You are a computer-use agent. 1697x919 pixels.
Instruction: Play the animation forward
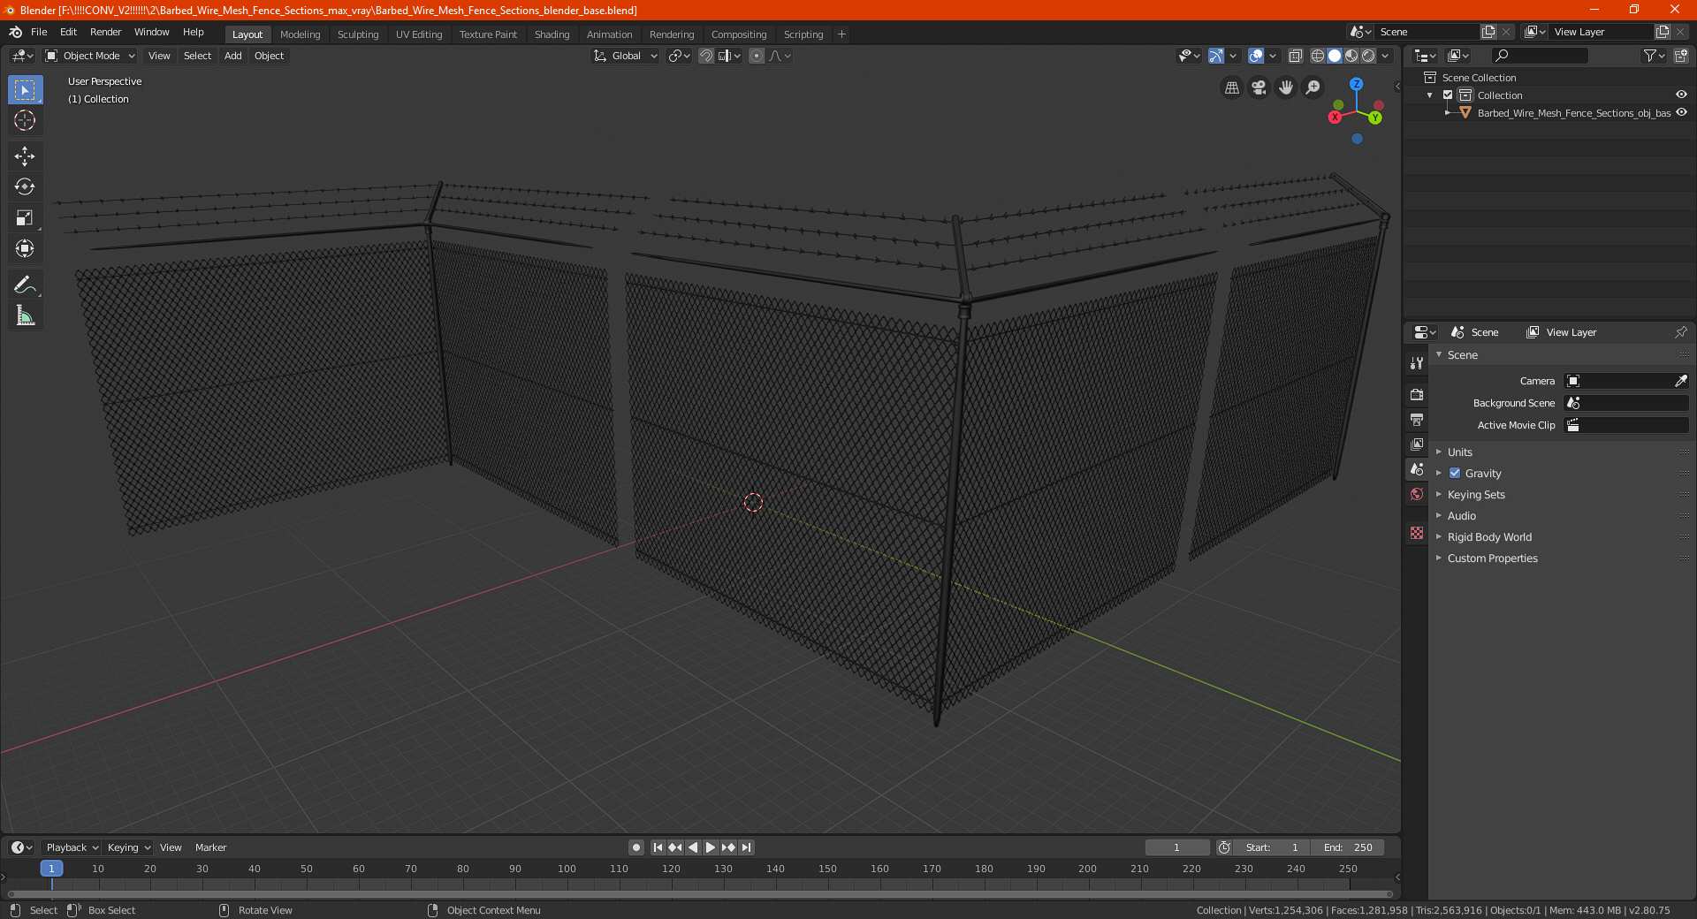pyautogui.click(x=711, y=847)
